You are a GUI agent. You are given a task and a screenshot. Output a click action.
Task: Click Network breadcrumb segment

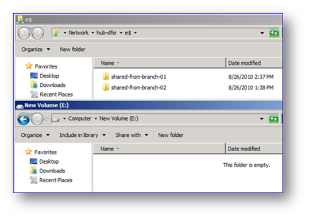tap(79, 33)
